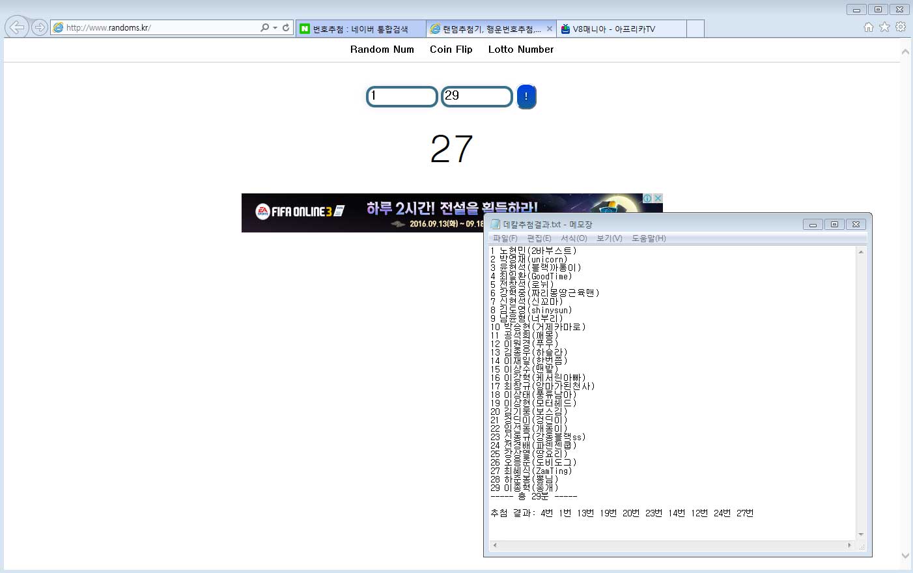The height and width of the screenshot is (573, 913).
Task: Open the 편집(E) menu in Notepad
Action: point(539,238)
